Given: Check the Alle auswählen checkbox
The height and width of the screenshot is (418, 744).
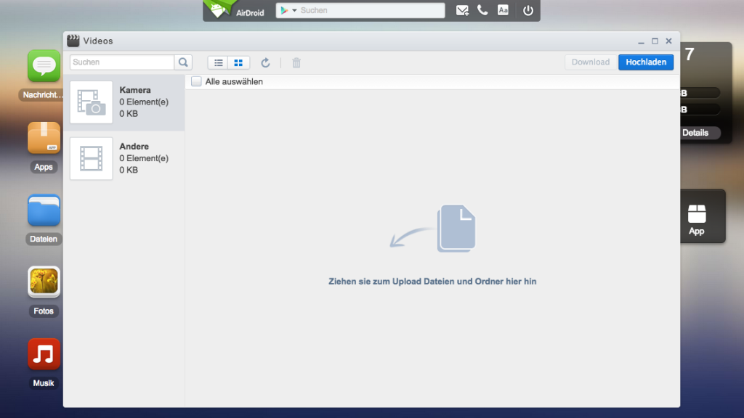Looking at the screenshot, I should 196,82.
